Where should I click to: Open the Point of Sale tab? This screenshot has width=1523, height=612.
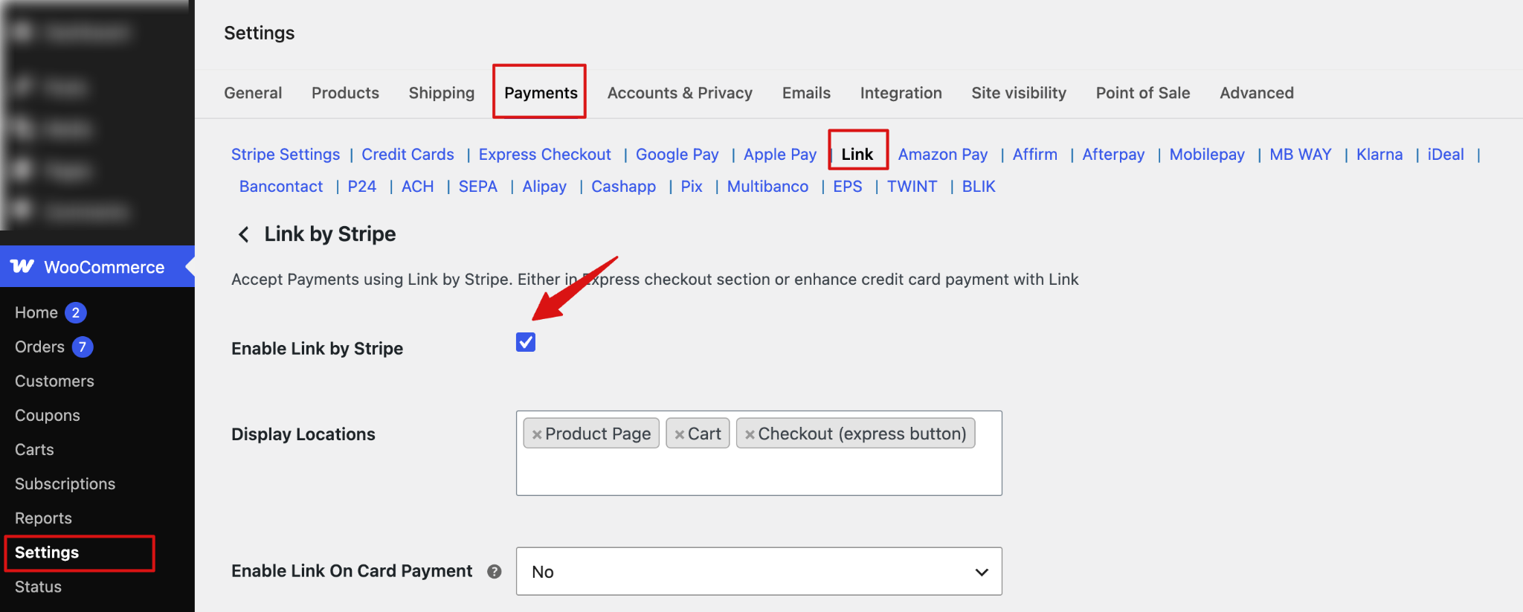click(1143, 93)
